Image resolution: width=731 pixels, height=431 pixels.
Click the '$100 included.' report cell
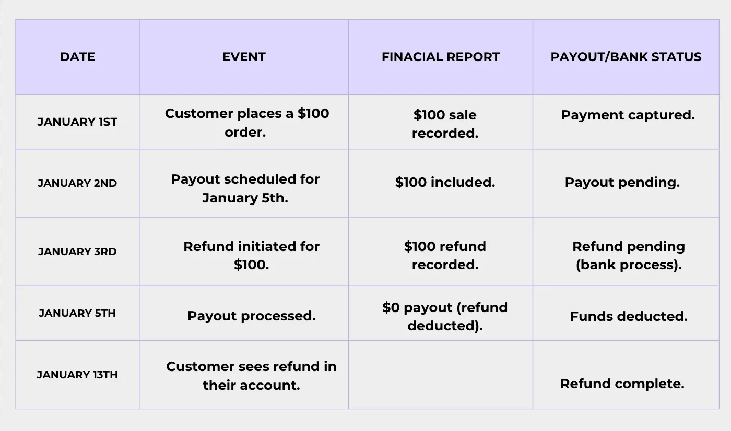[x=441, y=183]
